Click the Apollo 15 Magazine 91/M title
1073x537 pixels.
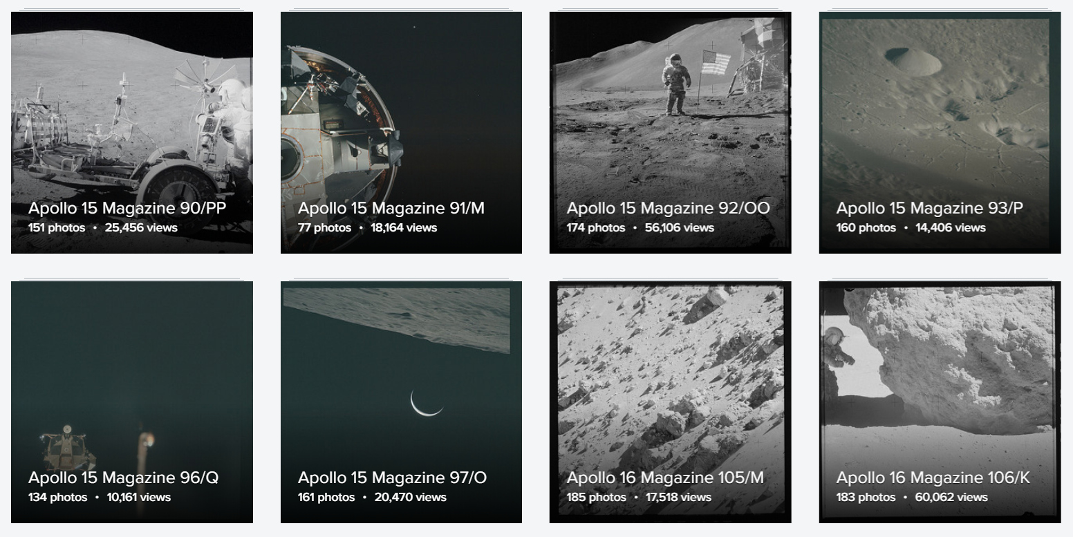391,208
